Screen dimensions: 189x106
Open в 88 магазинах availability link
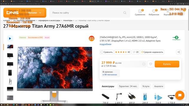click(110, 74)
